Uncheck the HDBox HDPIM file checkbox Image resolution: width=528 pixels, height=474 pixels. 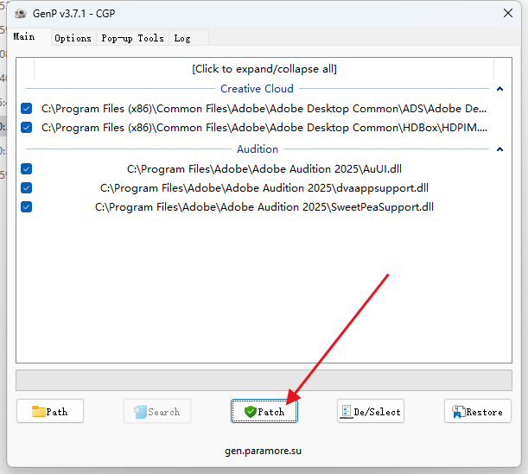click(x=26, y=128)
